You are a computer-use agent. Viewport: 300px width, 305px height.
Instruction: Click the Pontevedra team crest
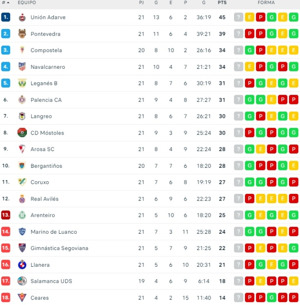22,34
